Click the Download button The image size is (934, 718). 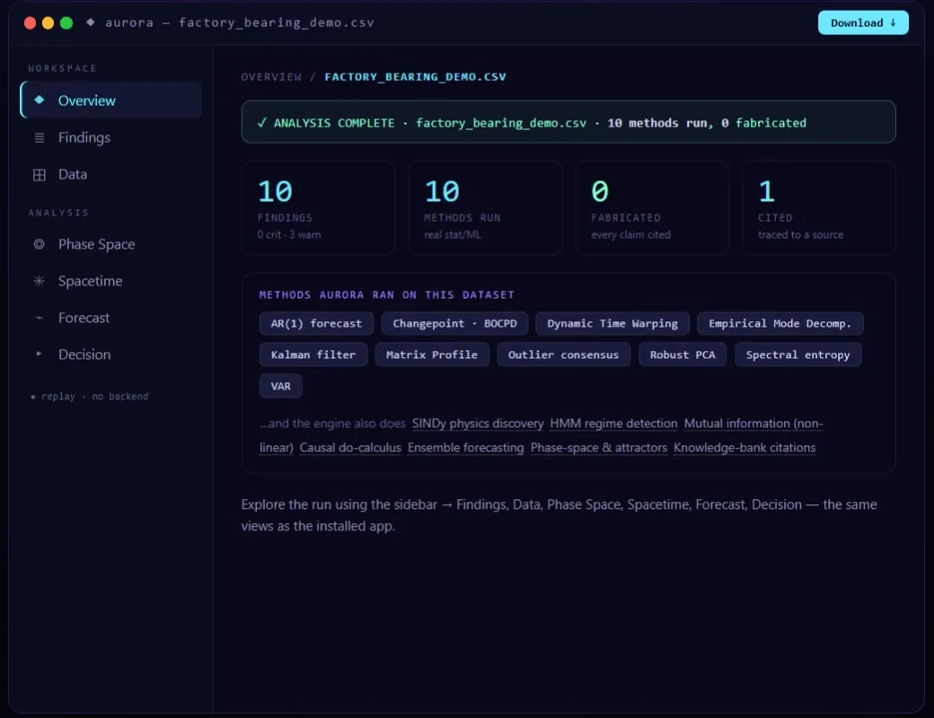click(x=863, y=22)
